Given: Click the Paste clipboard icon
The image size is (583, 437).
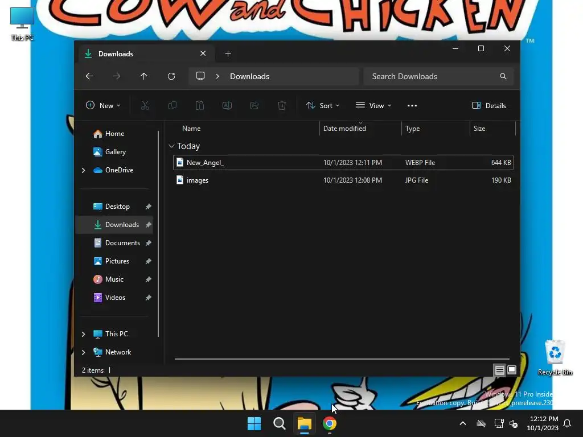Looking at the screenshot, I should click(200, 105).
